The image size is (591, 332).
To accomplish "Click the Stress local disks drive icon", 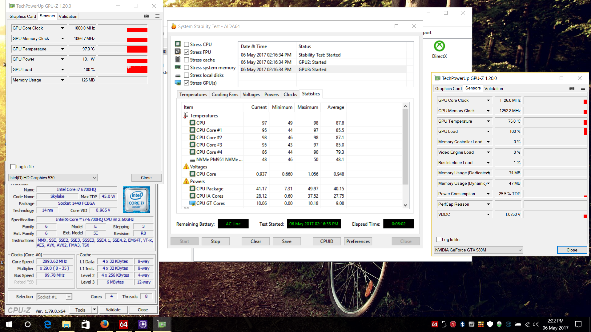I will point(178,75).
